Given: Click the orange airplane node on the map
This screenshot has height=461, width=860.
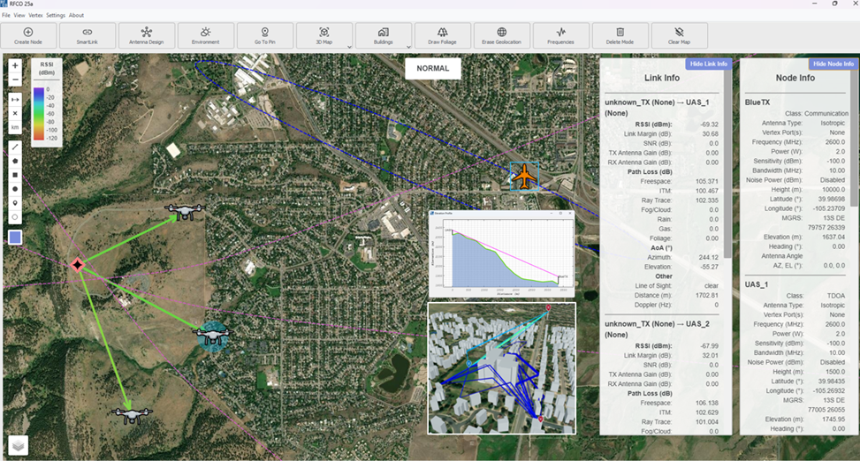Looking at the screenshot, I should coord(525,175).
